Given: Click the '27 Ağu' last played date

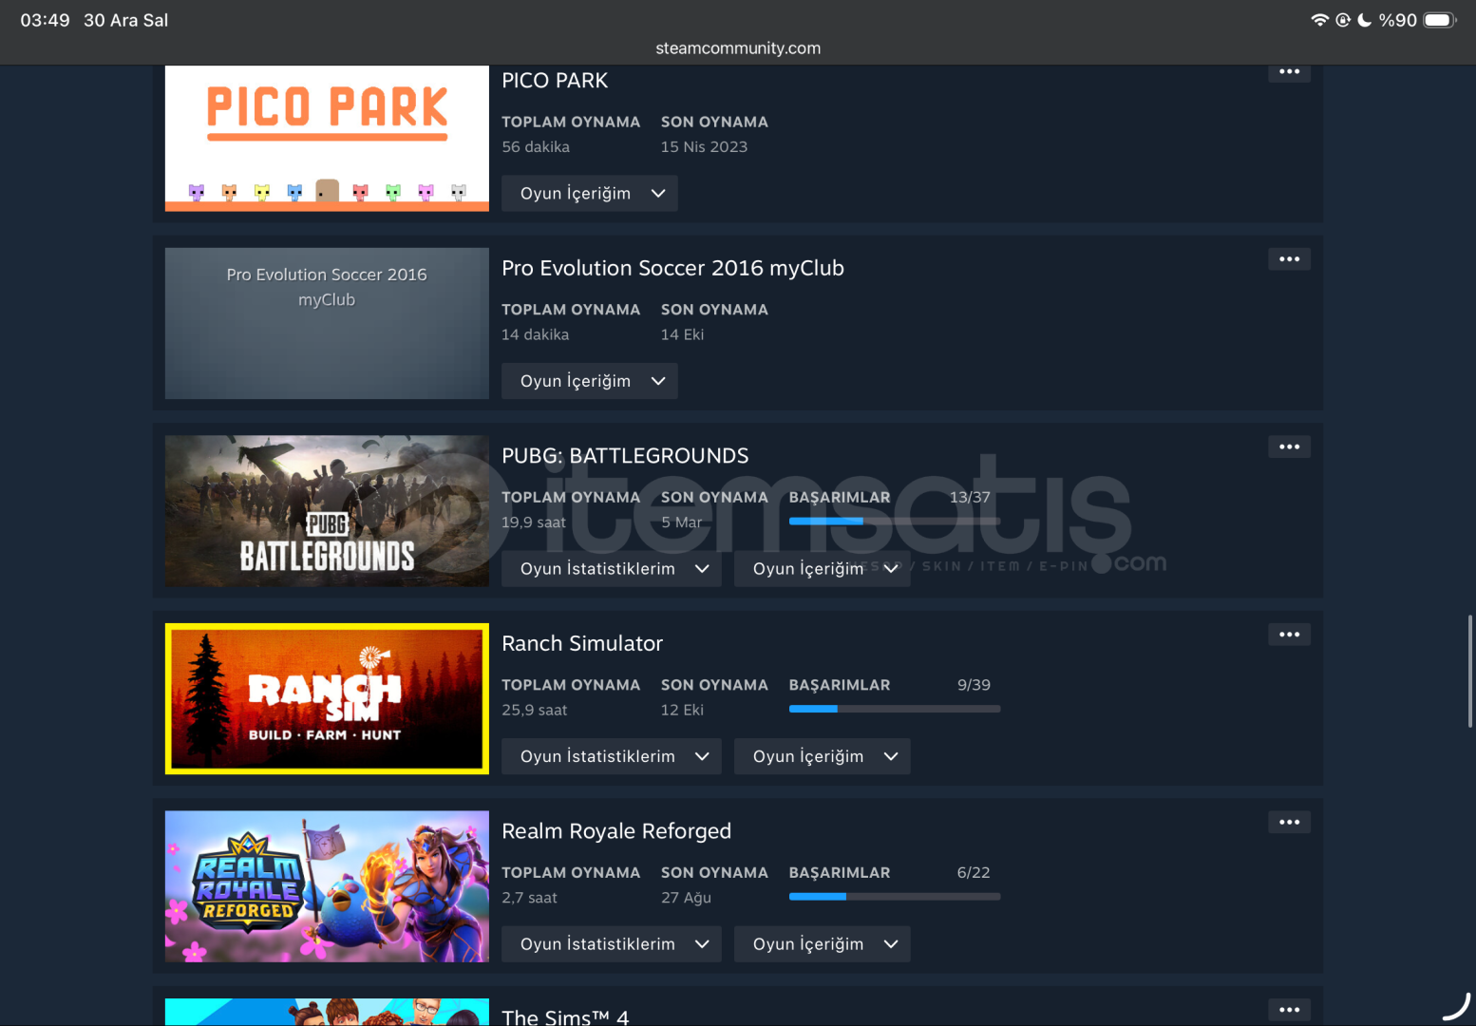Looking at the screenshot, I should point(686,897).
